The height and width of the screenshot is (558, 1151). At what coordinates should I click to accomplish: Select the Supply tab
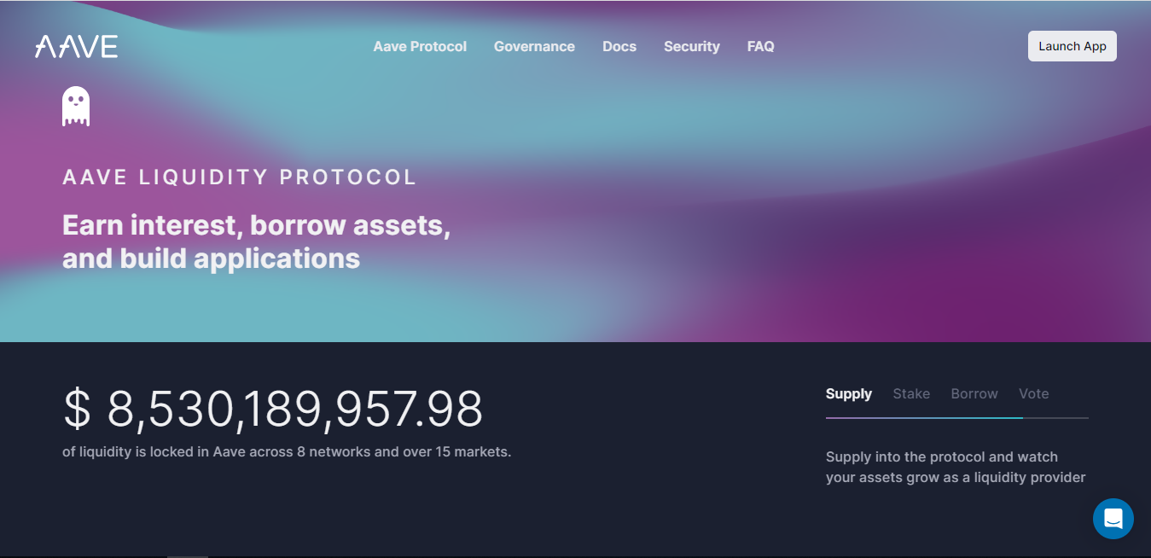848,394
